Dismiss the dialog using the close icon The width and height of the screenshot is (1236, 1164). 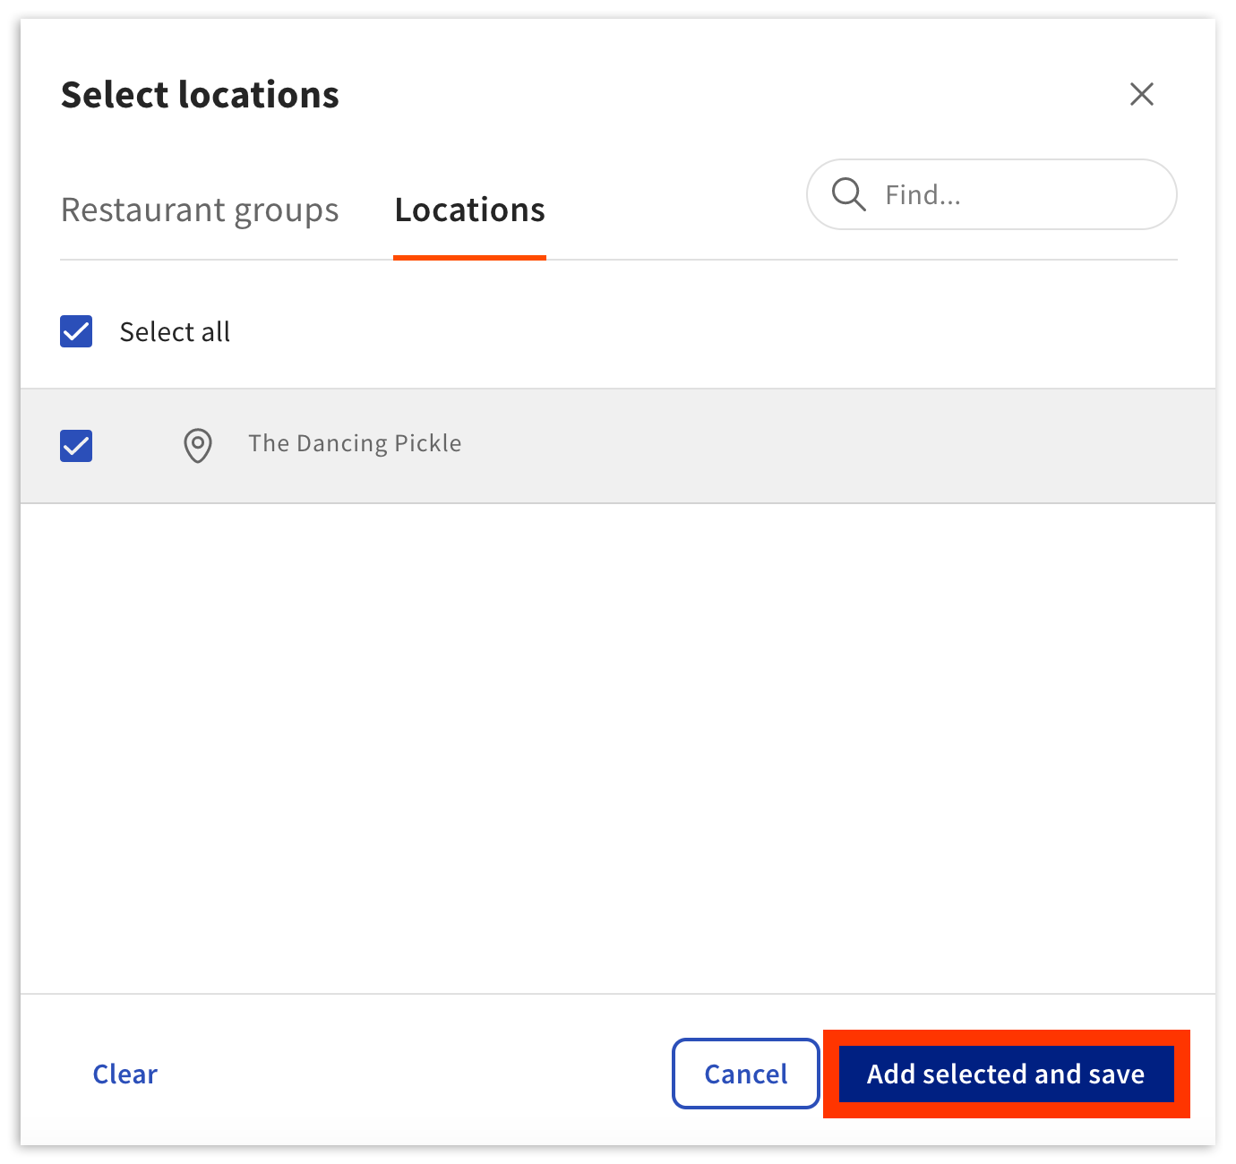tap(1141, 94)
